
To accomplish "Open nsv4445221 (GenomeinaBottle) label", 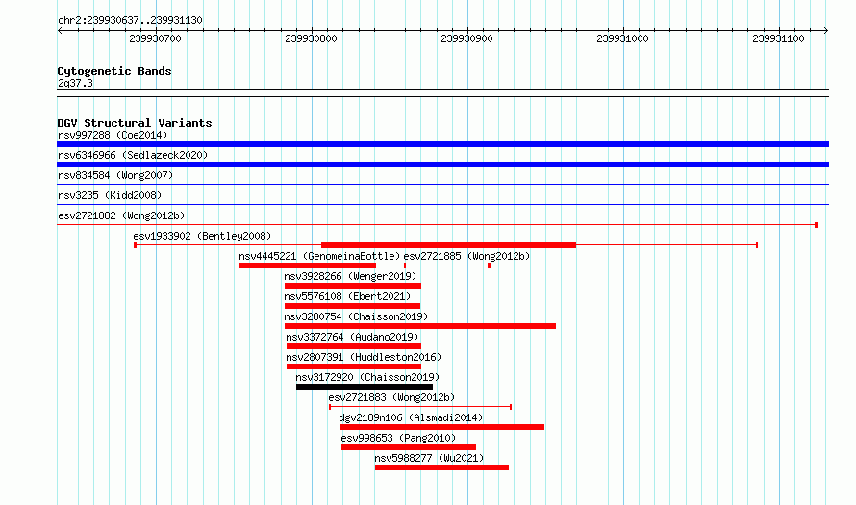I will [x=319, y=256].
